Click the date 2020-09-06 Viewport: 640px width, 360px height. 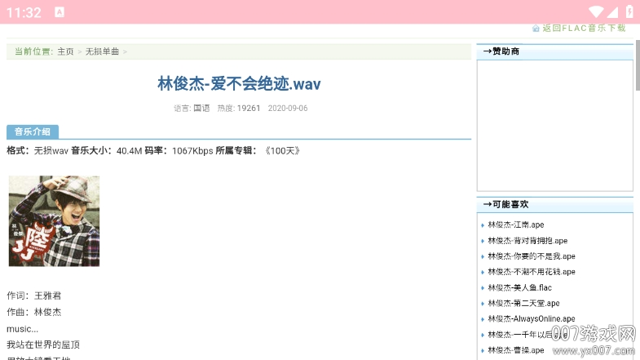[288, 109]
